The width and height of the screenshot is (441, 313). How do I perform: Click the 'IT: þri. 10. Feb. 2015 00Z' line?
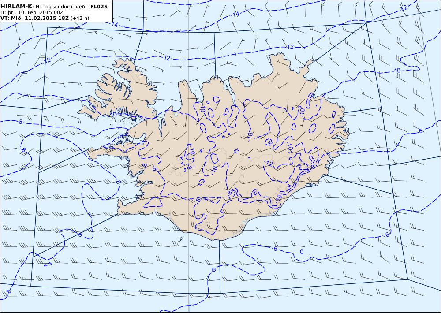coord(32,12)
